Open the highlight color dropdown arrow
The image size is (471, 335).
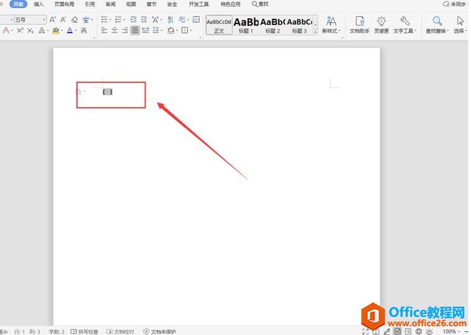pyautogui.click(x=61, y=30)
